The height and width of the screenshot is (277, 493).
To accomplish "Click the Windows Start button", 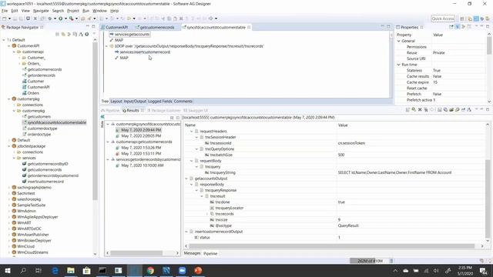I will (x=7, y=270).
